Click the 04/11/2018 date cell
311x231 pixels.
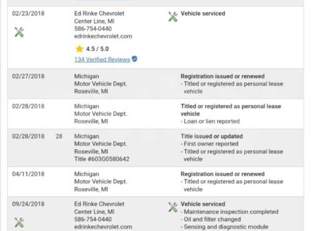pyautogui.click(x=28, y=174)
